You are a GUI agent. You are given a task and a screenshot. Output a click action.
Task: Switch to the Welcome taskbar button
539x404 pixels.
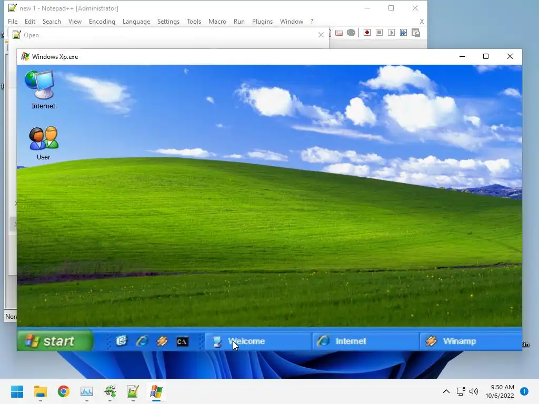[x=258, y=341]
